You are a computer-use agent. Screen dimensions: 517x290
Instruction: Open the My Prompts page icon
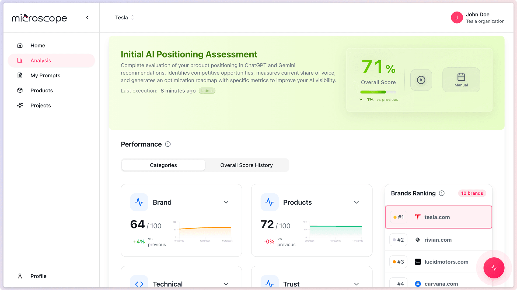(20, 75)
